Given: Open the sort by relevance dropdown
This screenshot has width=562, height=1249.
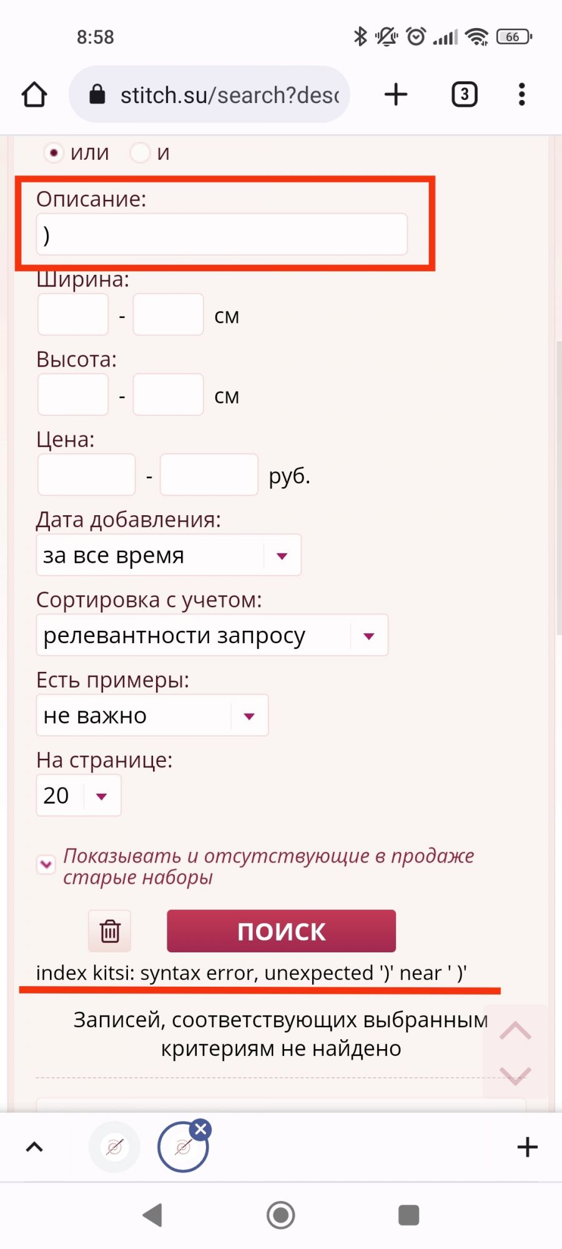Looking at the screenshot, I should click(212, 635).
